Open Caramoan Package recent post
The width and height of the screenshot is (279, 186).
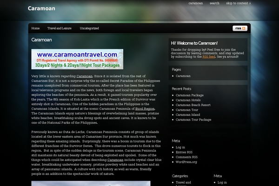click(x=190, y=95)
